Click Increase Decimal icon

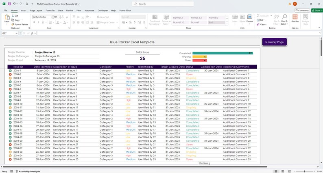[140, 22]
